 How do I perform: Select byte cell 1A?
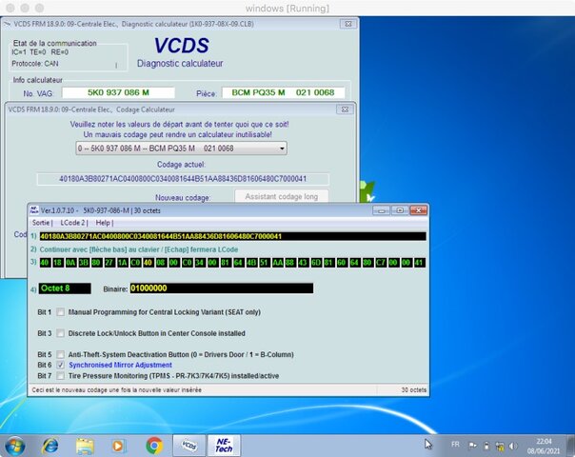pyautogui.click(x=122, y=263)
